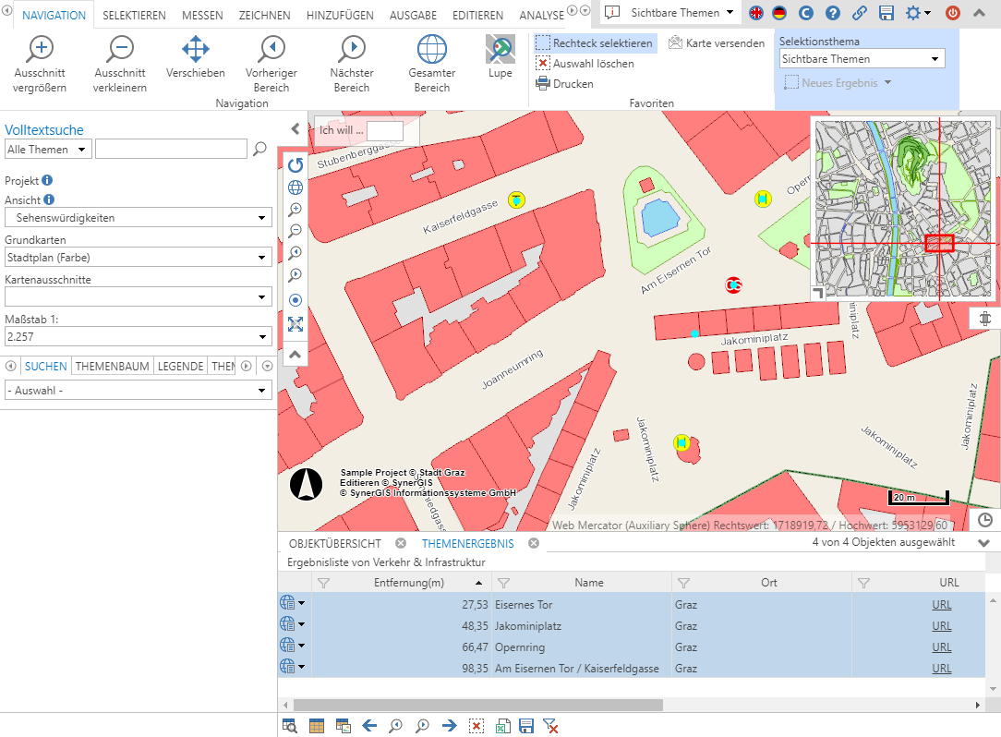Screen dimensions: 1001x737
Task: Switch language with the German flag
Action: click(780, 13)
